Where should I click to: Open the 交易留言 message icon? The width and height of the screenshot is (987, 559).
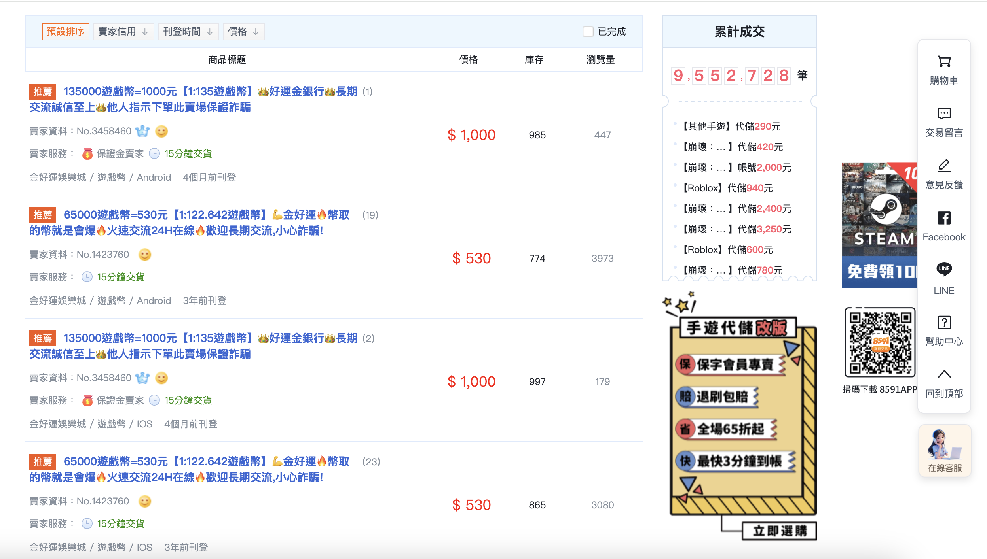[944, 114]
